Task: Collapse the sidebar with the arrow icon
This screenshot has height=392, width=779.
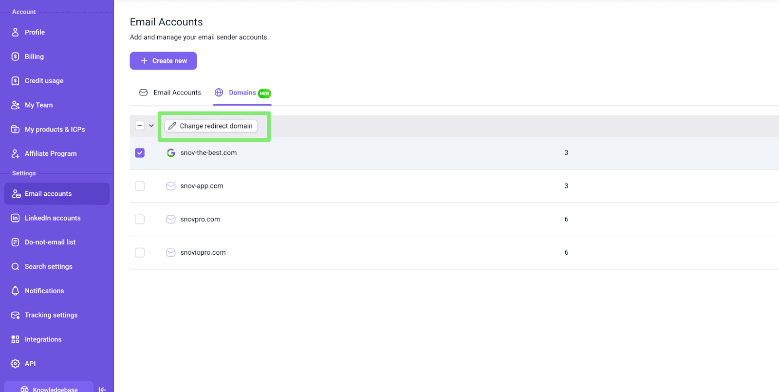Action: tap(102, 389)
